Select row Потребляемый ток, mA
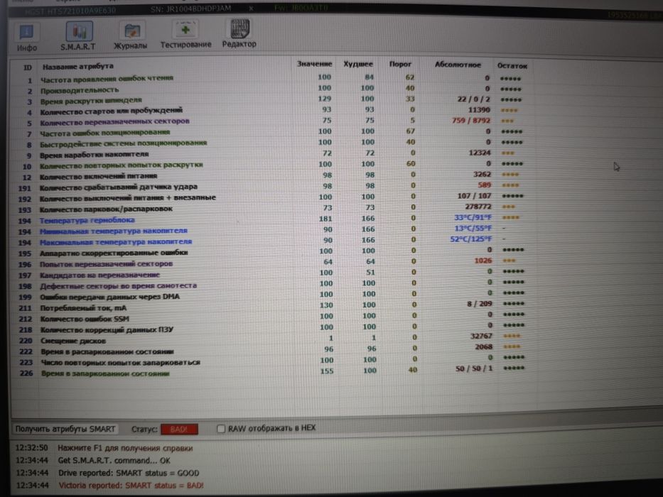The width and height of the screenshot is (663, 497). click(x=273, y=307)
